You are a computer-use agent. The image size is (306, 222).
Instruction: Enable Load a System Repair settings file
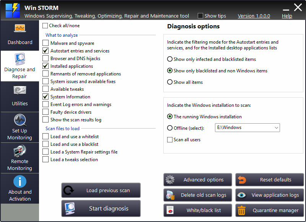46,152
